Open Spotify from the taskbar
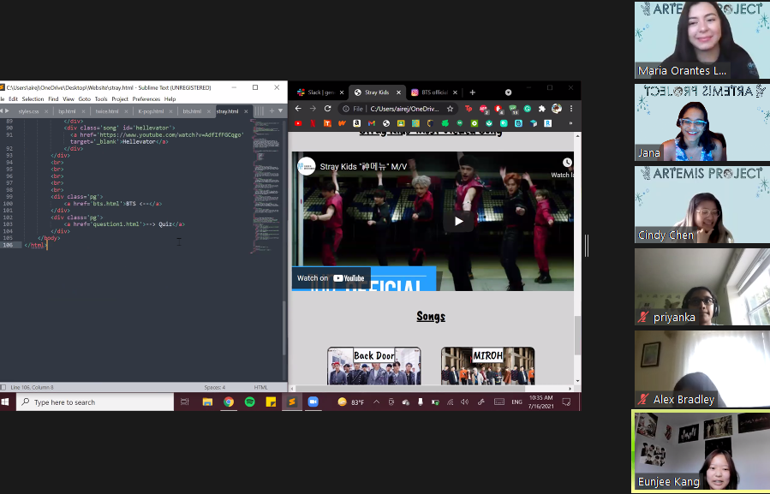770x494 pixels. coord(249,402)
